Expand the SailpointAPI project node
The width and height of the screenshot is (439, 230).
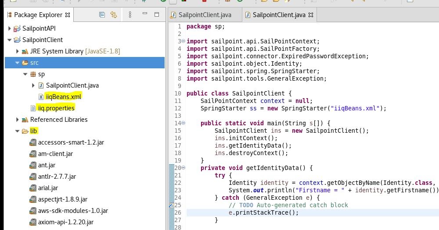click(x=9, y=28)
